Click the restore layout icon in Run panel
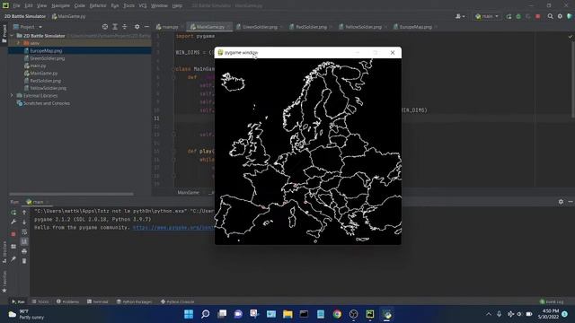Image resolution: width=575 pixels, height=323 pixels. tap(13, 247)
